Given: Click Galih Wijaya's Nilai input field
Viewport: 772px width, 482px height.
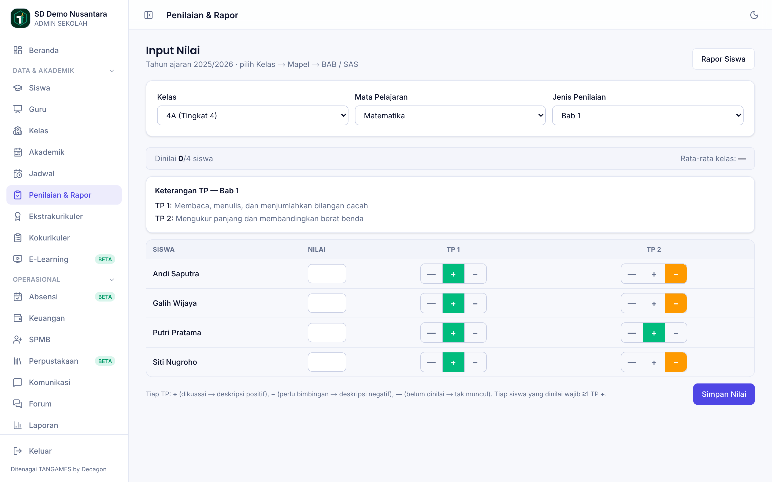Looking at the screenshot, I should coord(327,303).
